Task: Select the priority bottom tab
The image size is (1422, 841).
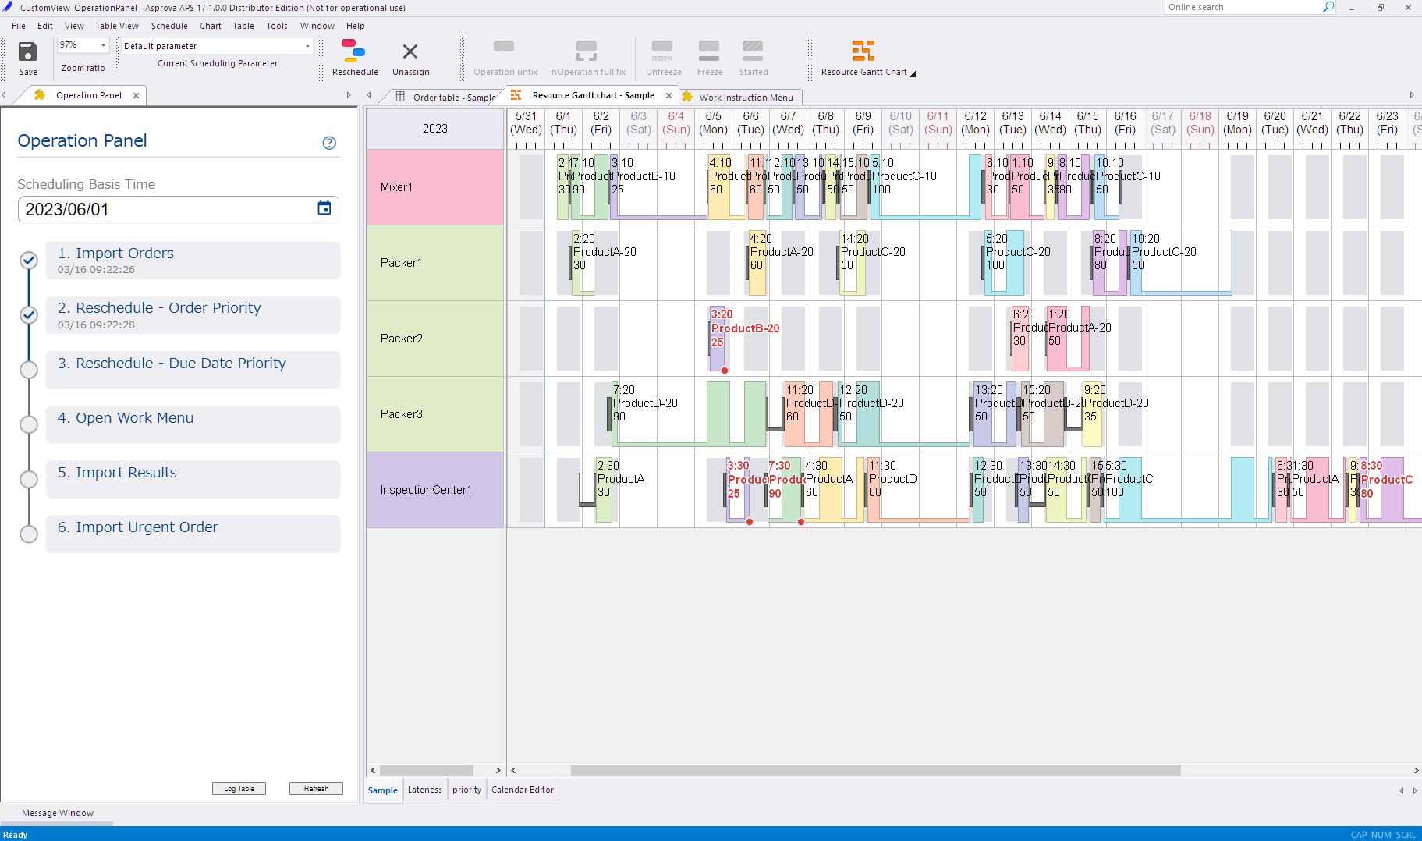Action: (466, 790)
